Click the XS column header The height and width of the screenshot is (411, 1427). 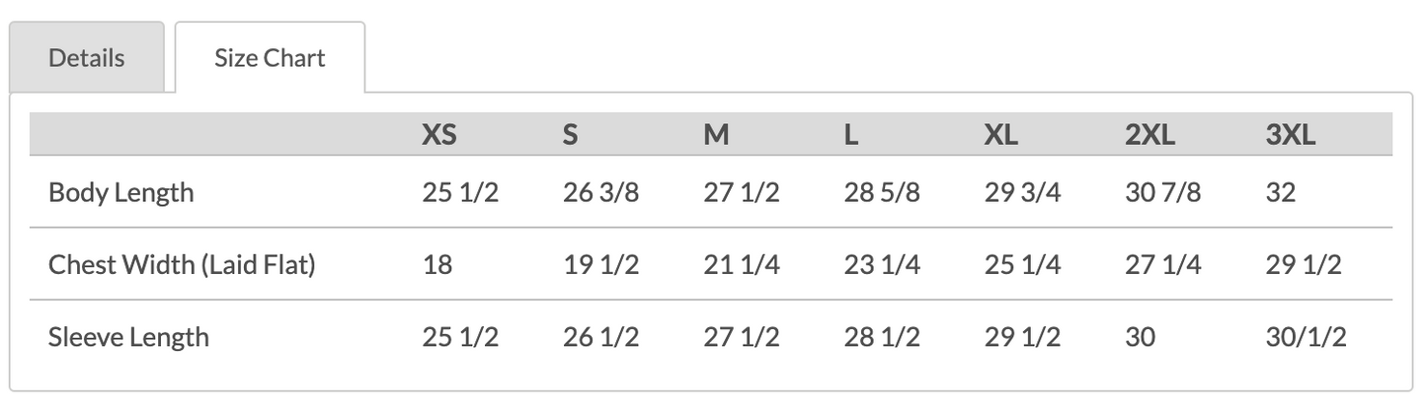pos(439,135)
